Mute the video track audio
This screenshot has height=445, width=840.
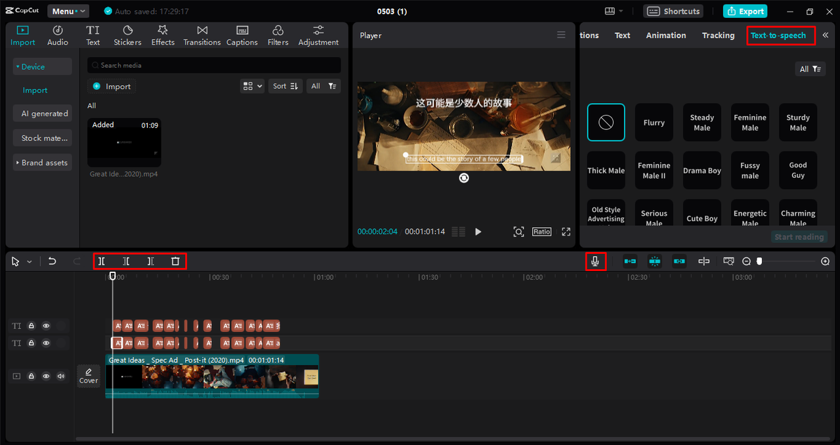pos(61,376)
